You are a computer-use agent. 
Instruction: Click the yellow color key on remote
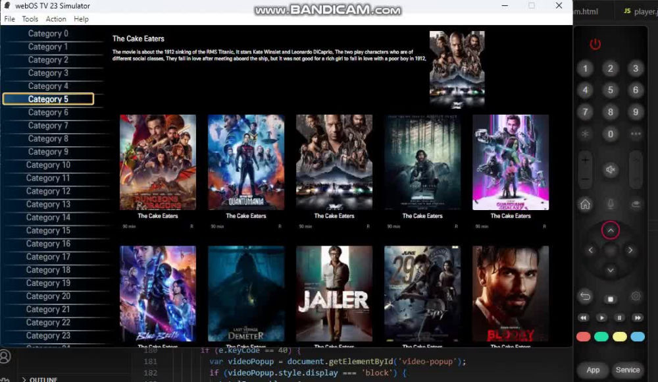click(x=619, y=337)
